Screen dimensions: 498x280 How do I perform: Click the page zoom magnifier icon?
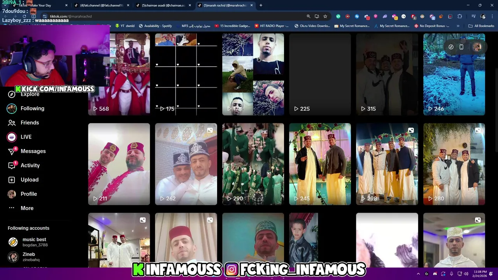click(309, 16)
